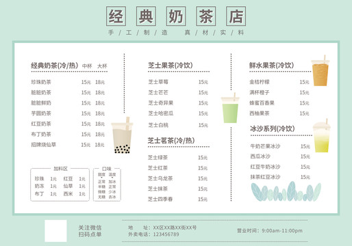Click the bubble milk tea cup illustration
The width and height of the screenshot is (352, 246).
tap(122, 135)
